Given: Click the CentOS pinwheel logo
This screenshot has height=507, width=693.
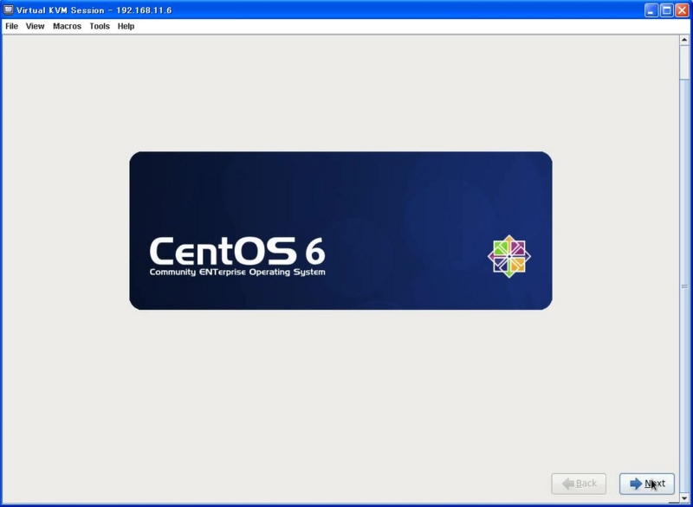Looking at the screenshot, I should tap(509, 256).
